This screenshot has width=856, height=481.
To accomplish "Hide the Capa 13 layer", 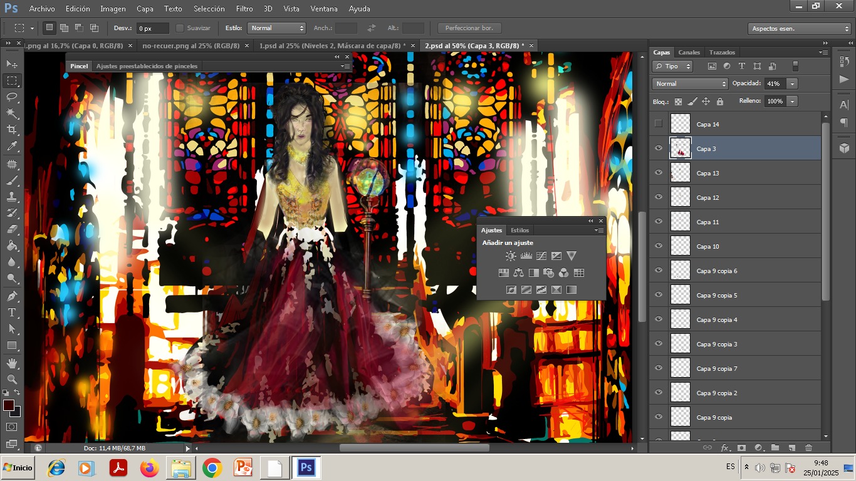I will (658, 173).
